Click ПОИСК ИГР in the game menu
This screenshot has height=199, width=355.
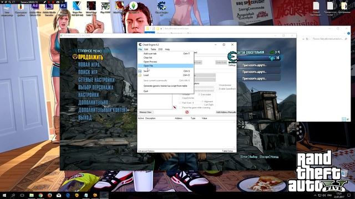coord(88,72)
